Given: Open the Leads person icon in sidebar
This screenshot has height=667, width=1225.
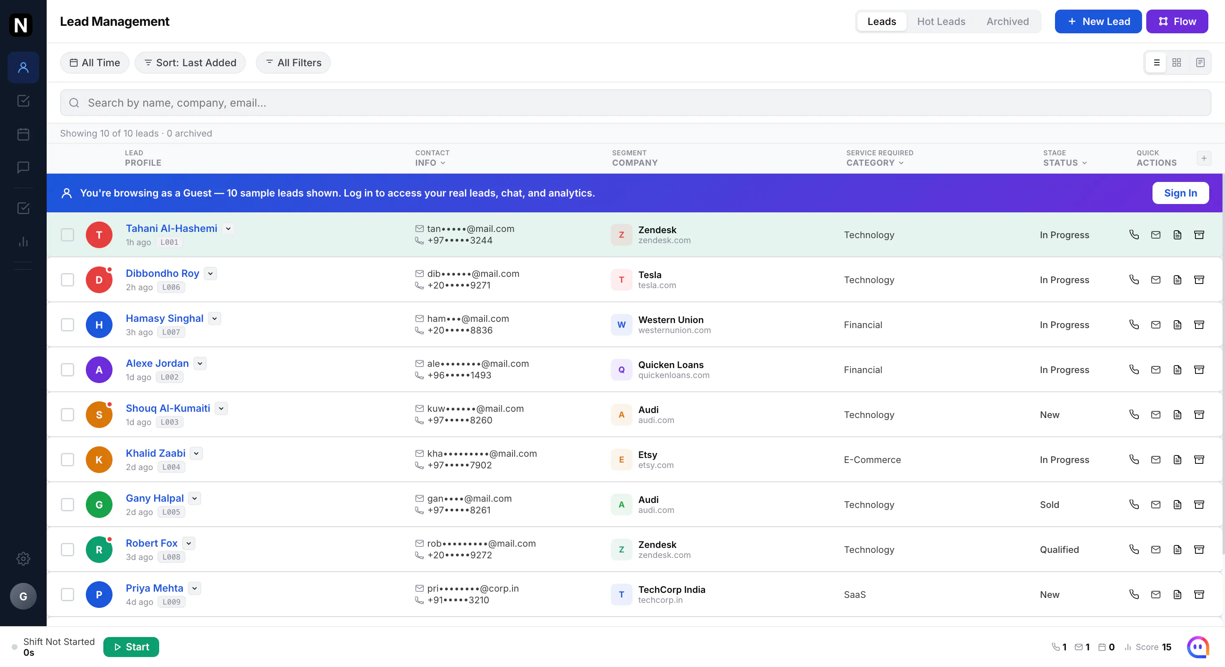Looking at the screenshot, I should pos(23,67).
